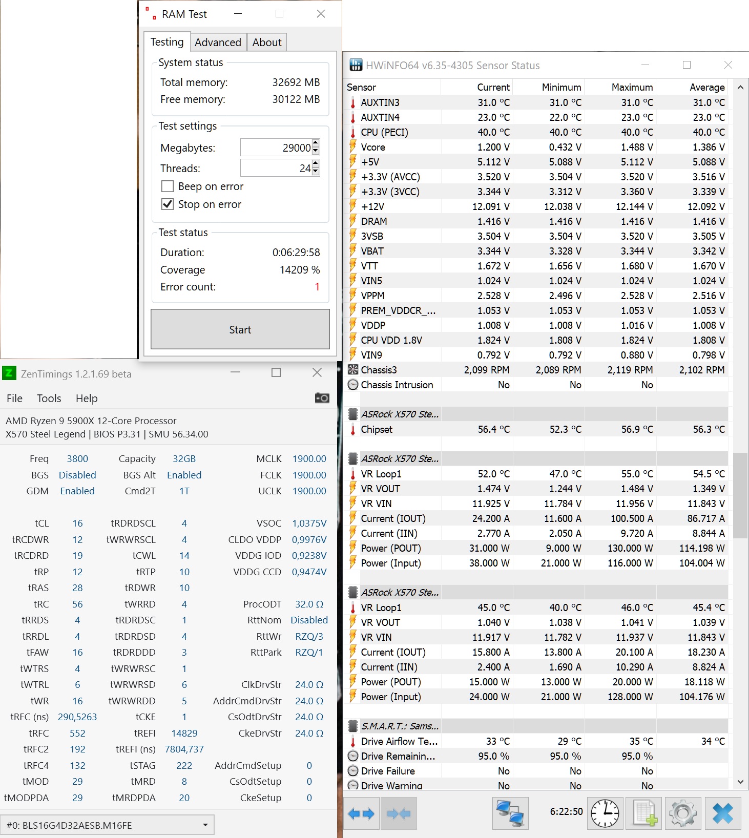The width and height of the screenshot is (749, 838).
Task: Select the CPU VDD 1.8V row label
Action: tap(391, 340)
